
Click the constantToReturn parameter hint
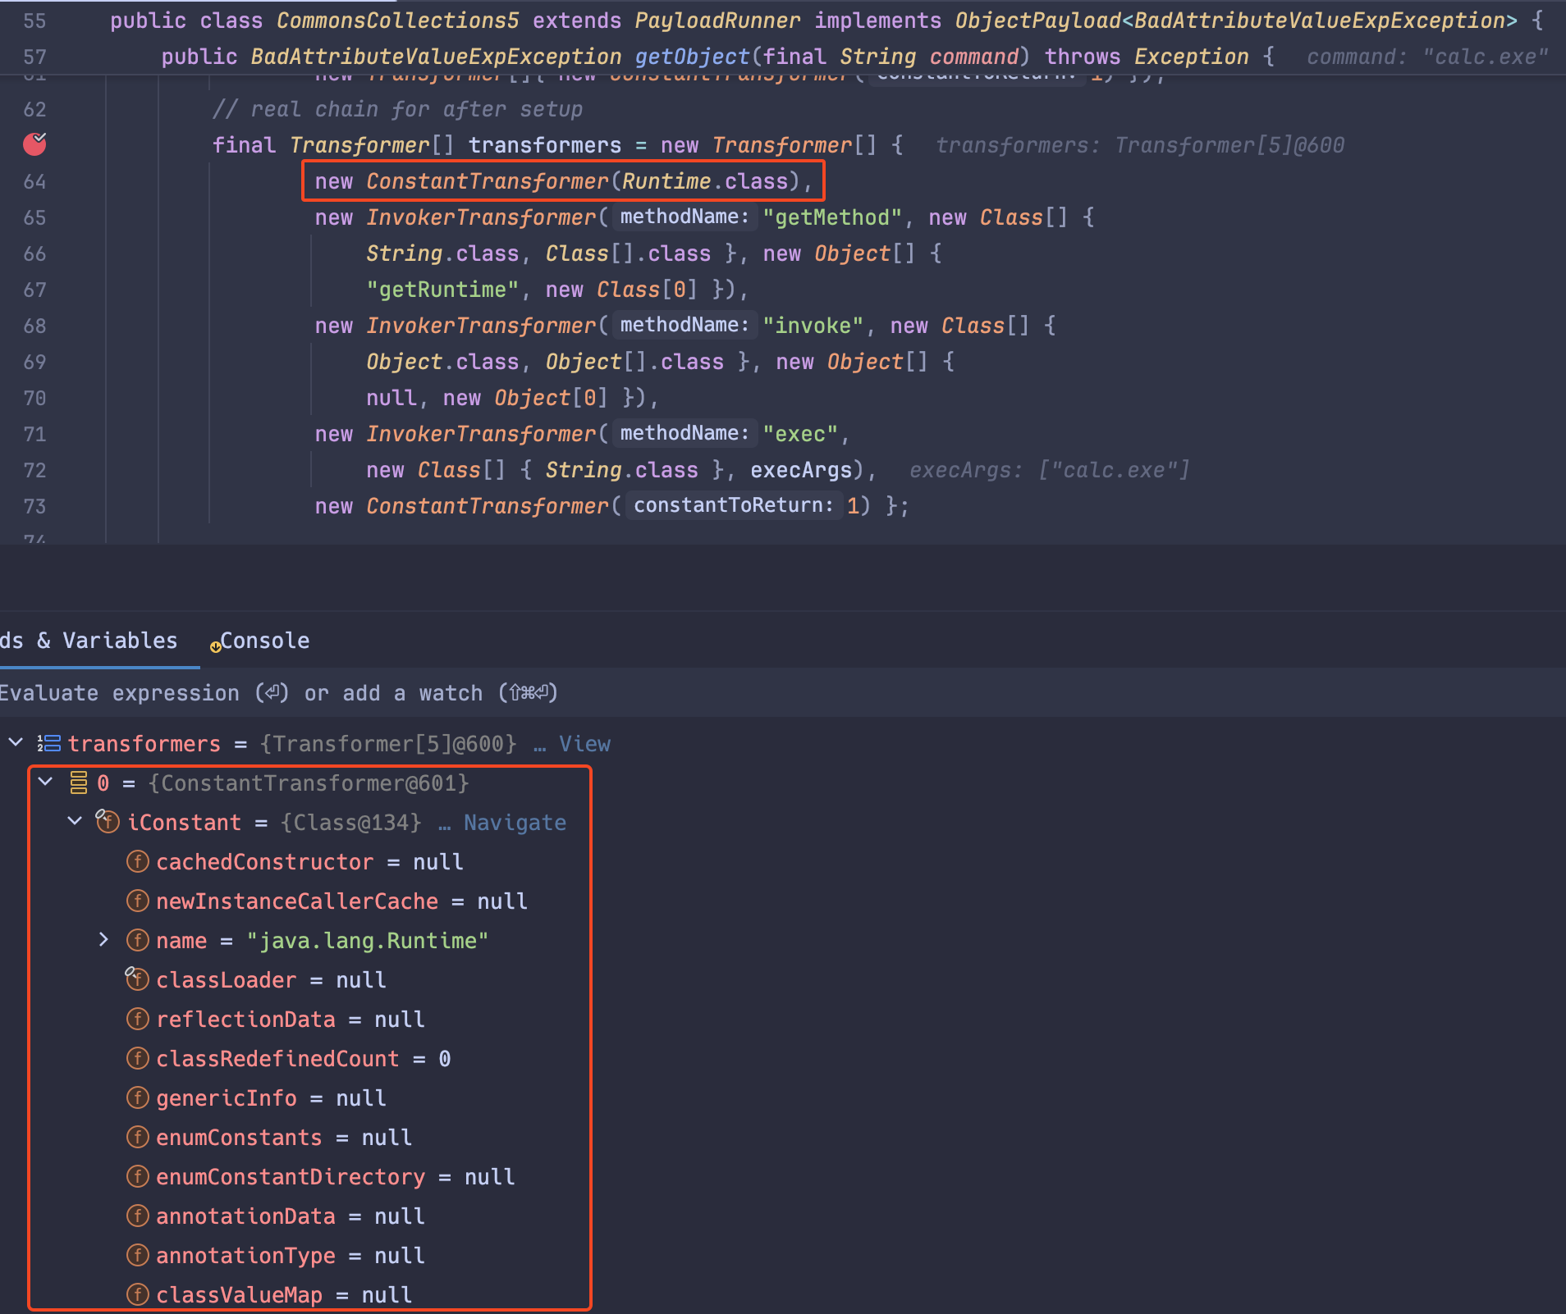(733, 505)
